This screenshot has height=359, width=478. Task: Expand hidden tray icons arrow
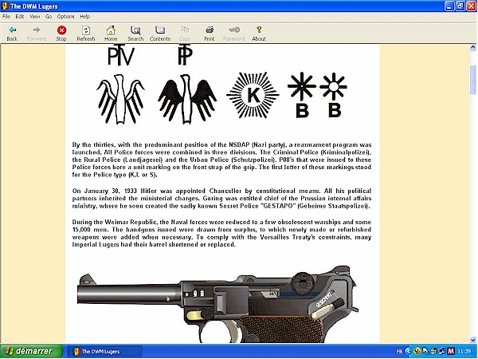pos(409,351)
